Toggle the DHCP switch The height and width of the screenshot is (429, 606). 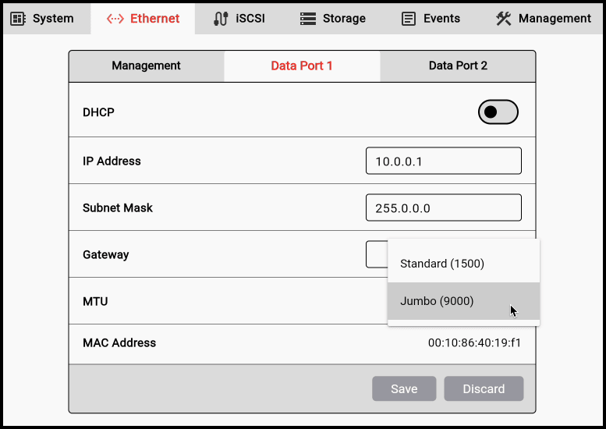tap(498, 112)
